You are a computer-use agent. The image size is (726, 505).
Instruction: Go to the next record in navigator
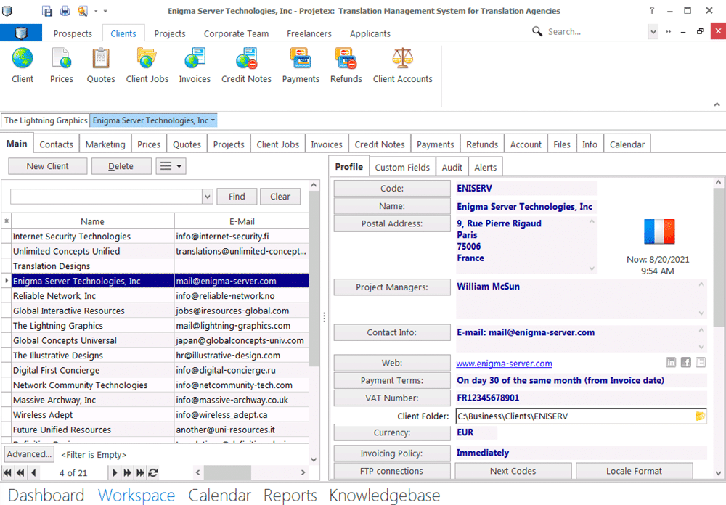(x=115, y=472)
